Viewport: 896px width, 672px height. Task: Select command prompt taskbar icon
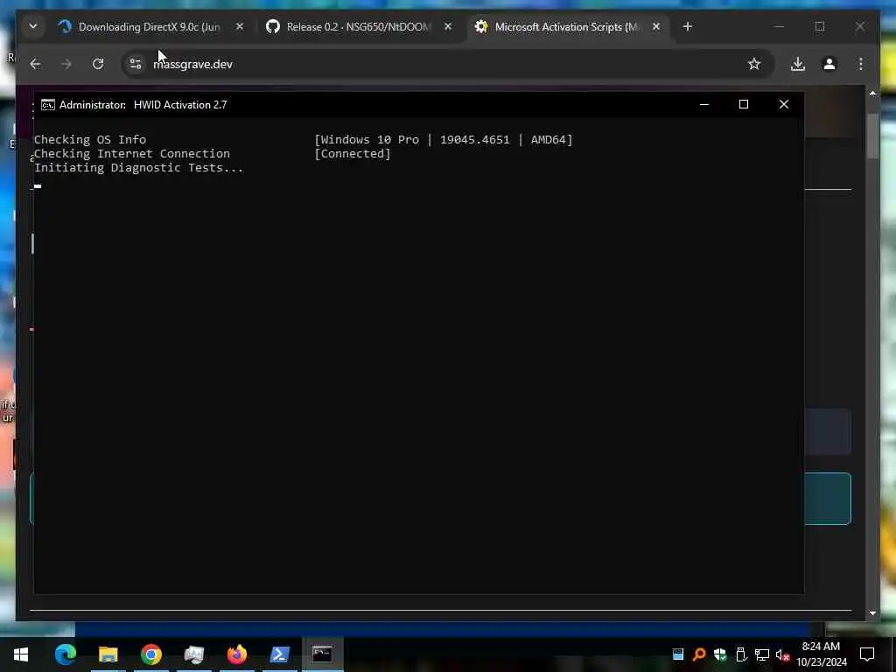coord(322,654)
